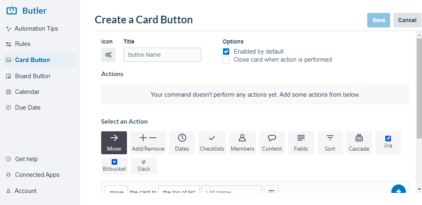Click the Account person icon
The image size is (422, 205).
[8, 191]
